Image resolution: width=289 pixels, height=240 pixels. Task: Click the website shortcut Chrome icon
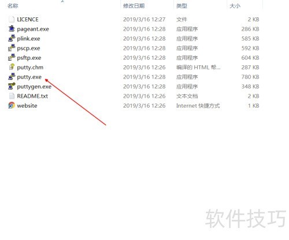[12, 105]
